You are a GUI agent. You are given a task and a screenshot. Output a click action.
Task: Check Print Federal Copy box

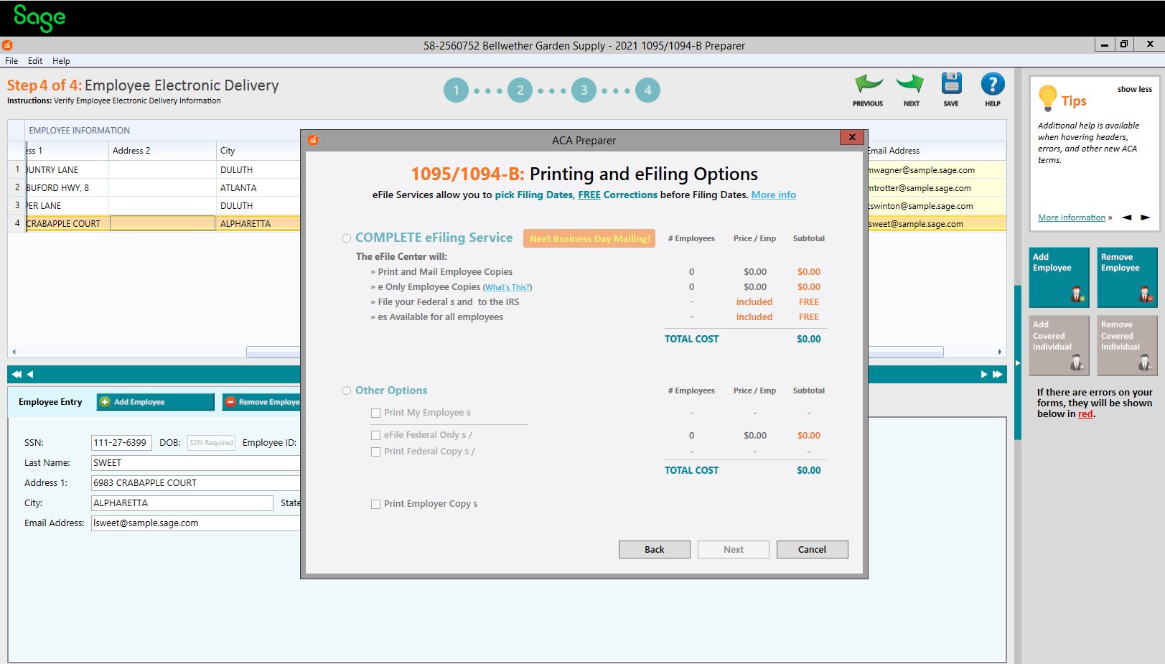point(375,452)
